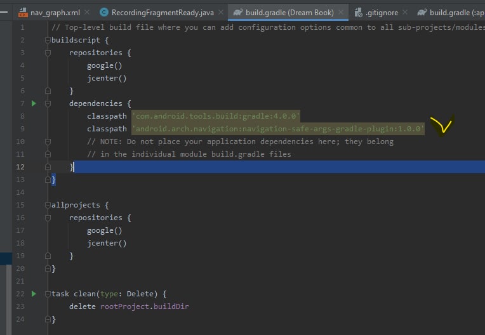Collapse allprojects repositories block on line 16
Image resolution: width=485 pixels, height=335 pixels.
point(48,218)
